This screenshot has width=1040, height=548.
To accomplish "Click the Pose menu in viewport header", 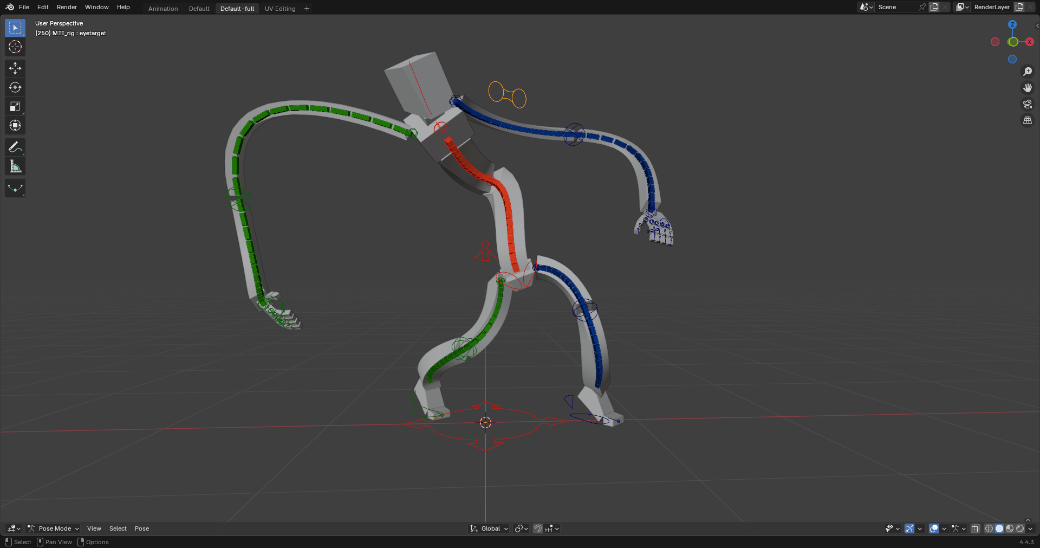I will [x=142, y=528].
